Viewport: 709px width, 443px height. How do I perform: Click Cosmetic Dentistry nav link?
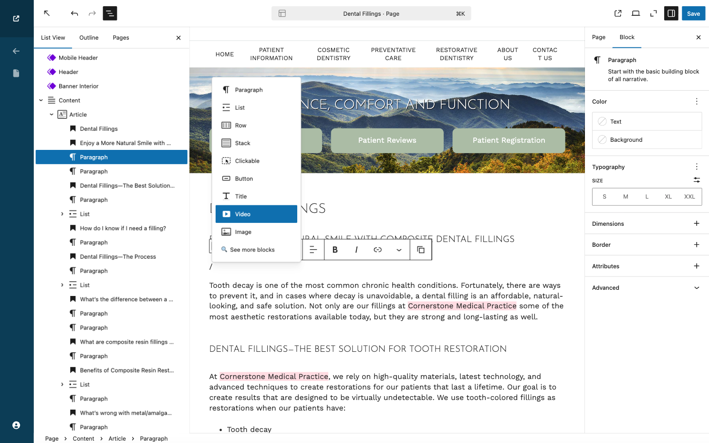(x=334, y=54)
